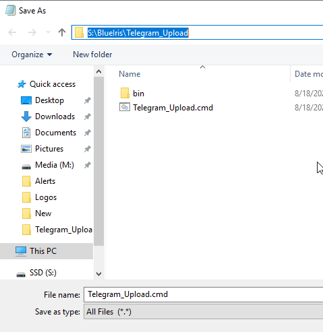
Task: Navigate to Documents in sidebar
Action: pos(55,133)
